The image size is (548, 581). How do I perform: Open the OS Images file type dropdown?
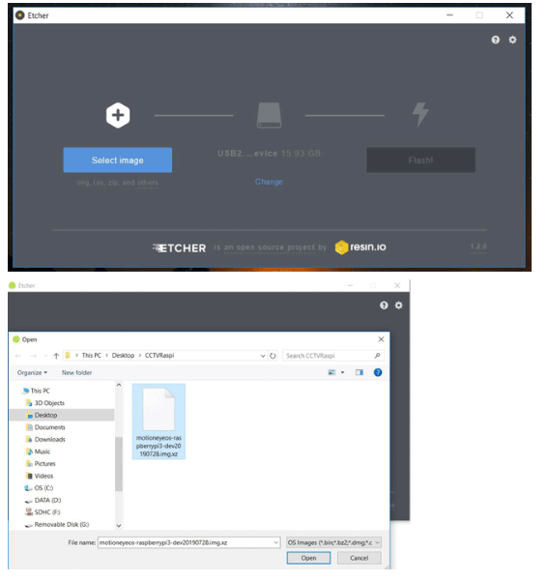point(333,542)
